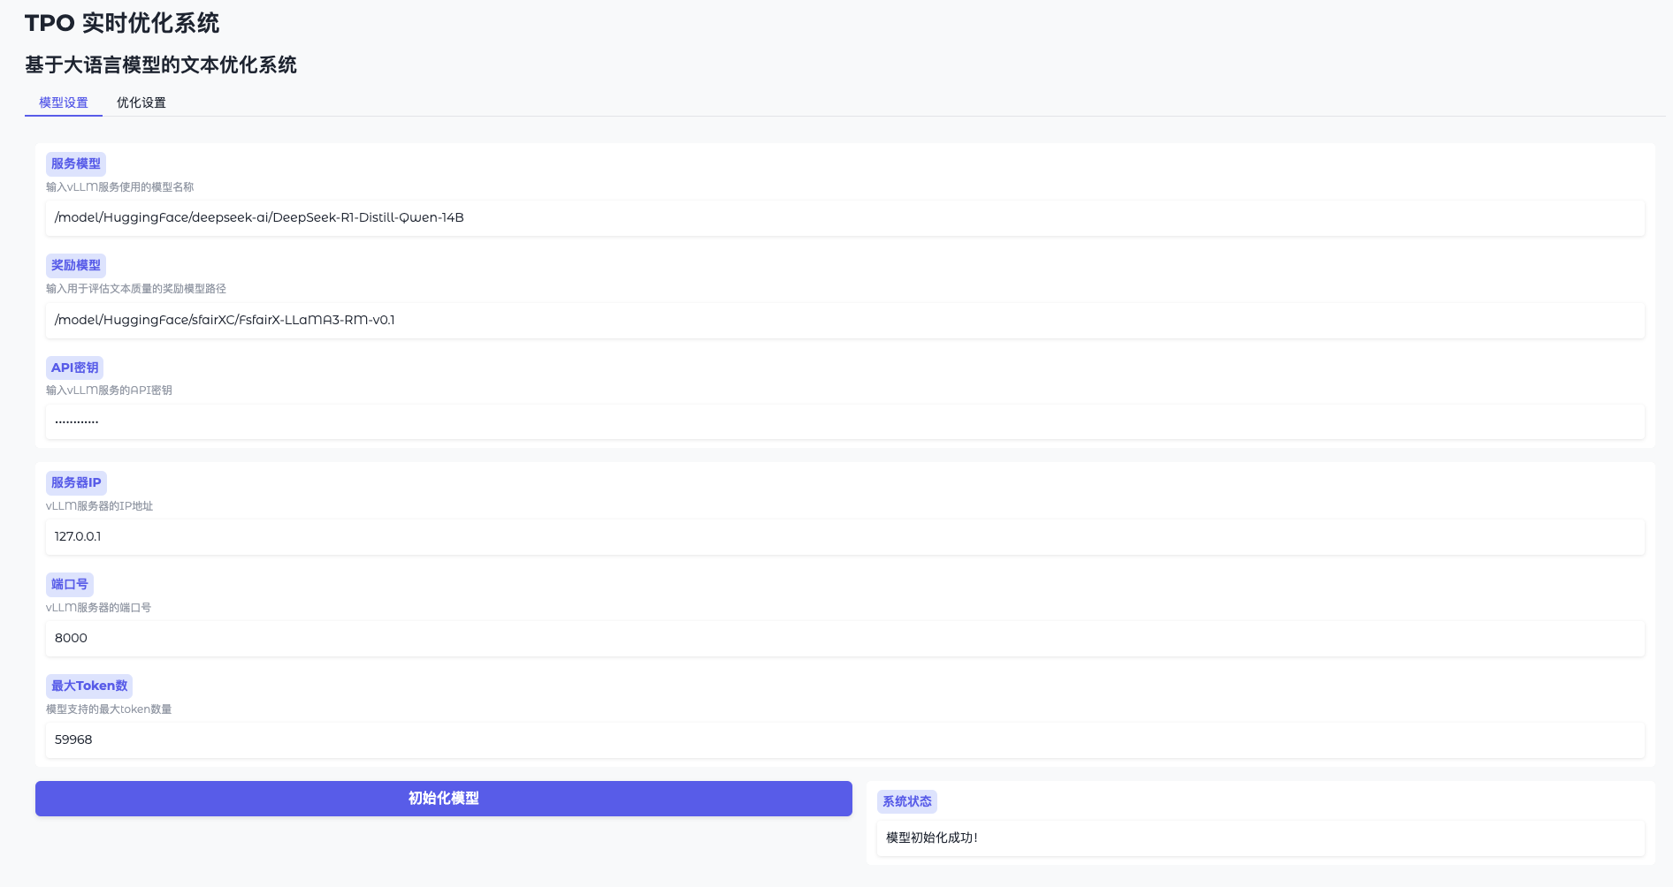Click the API密钥 label badge
The width and height of the screenshot is (1673, 887).
74,368
